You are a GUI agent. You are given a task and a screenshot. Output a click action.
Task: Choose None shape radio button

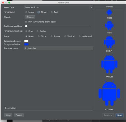tap(26, 36)
